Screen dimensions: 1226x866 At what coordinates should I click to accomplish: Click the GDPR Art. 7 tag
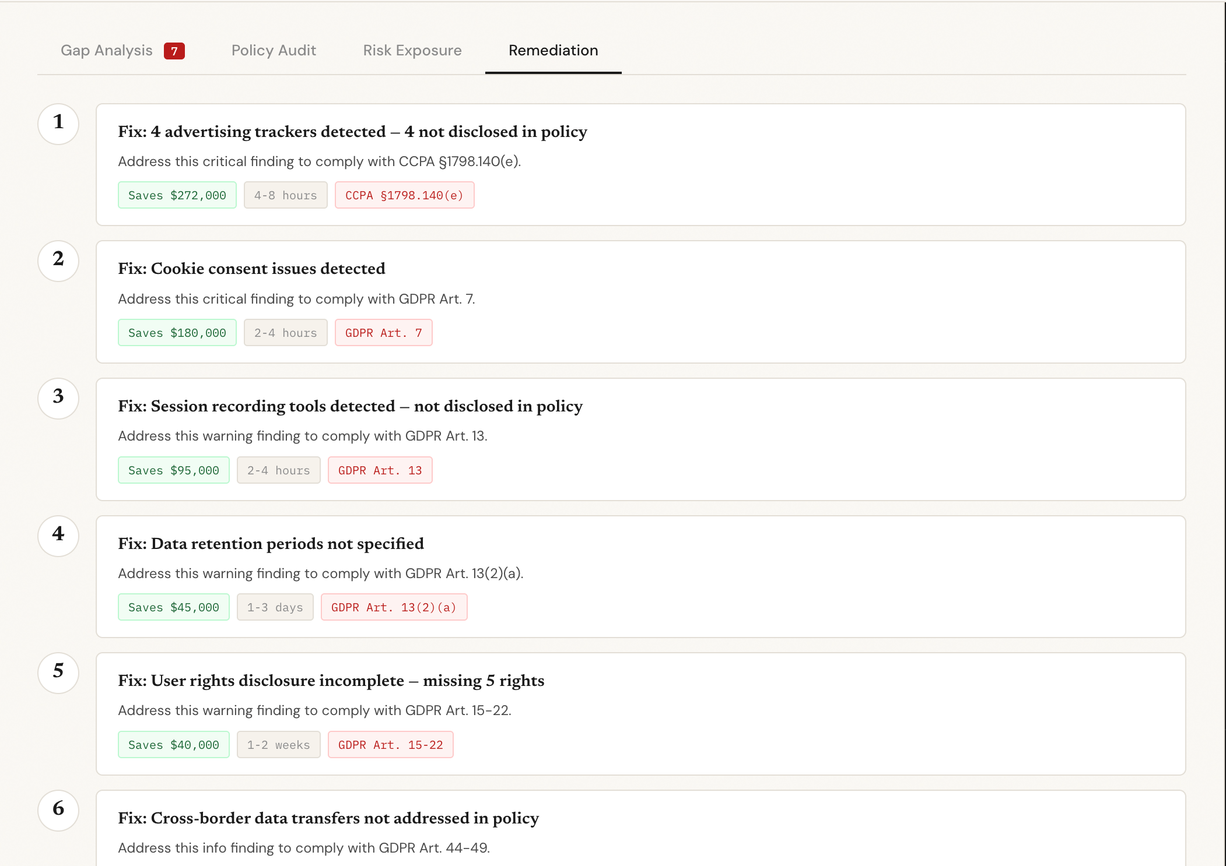click(383, 333)
